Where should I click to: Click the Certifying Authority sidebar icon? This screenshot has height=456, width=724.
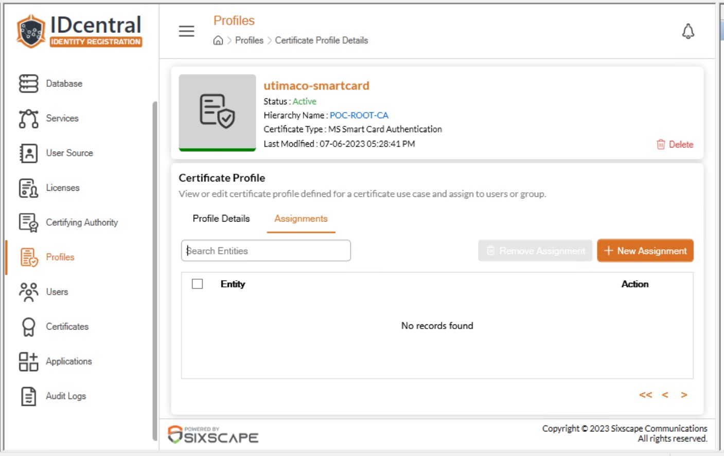point(29,223)
